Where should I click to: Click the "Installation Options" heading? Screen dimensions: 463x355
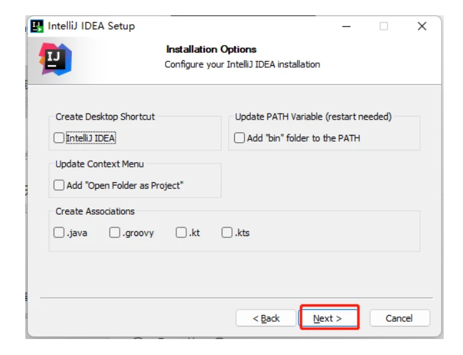211,49
